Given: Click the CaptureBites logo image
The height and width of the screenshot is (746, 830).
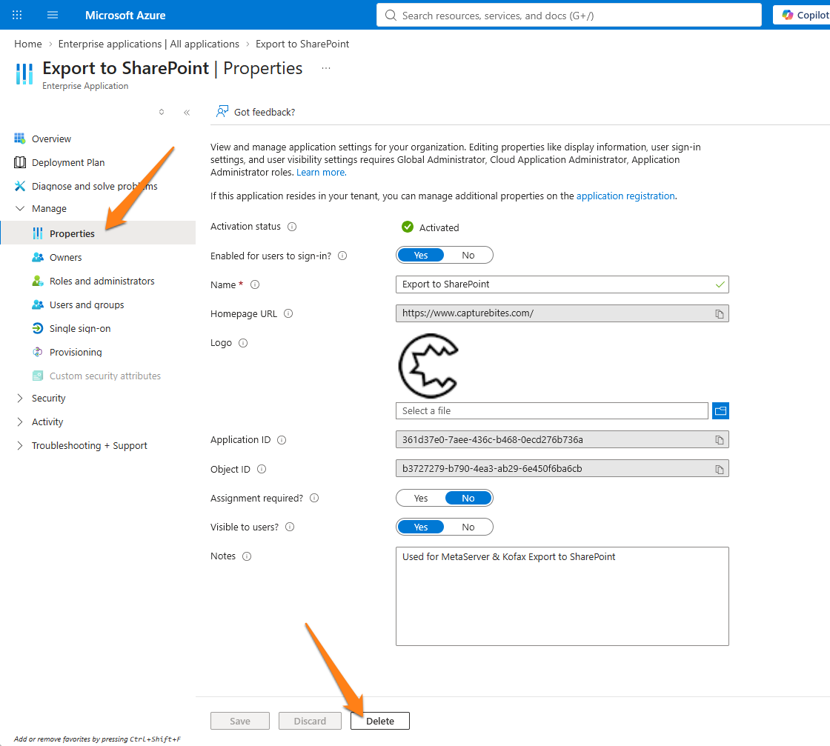Looking at the screenshot, I should click(x=428, y=366).
